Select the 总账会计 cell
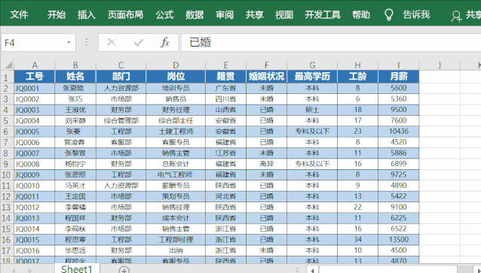The height and width of the screenshot is (273, 481). coord(176,164)
